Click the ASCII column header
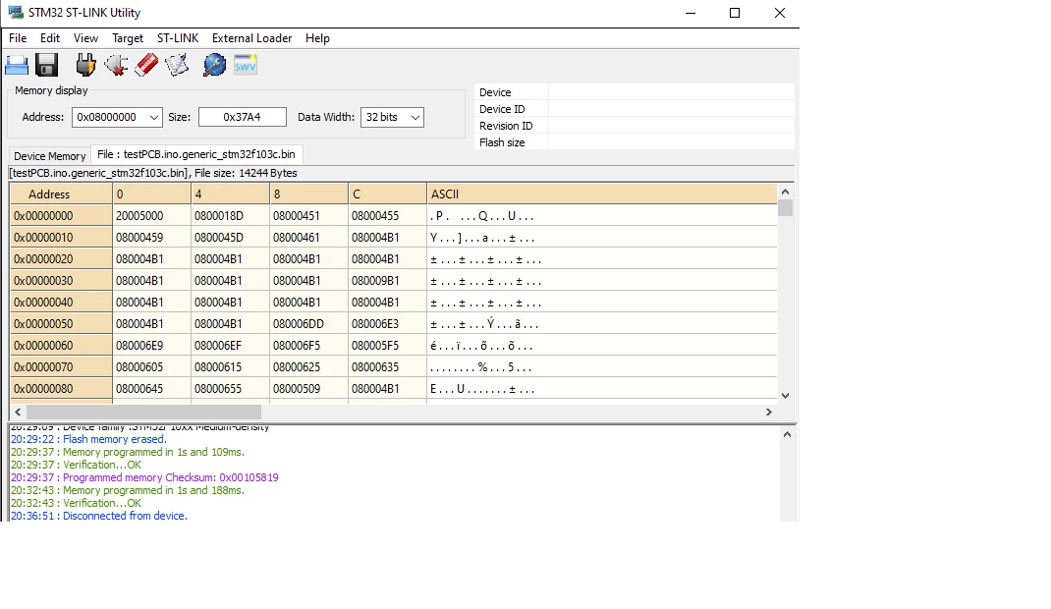 (x=602, y=194)
